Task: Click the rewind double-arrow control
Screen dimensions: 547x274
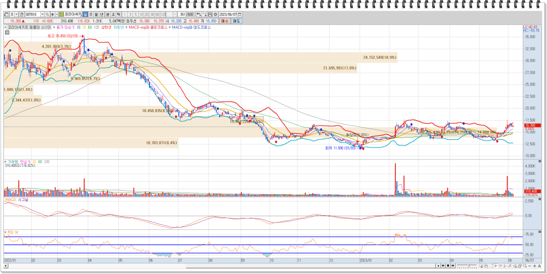Action: pyautogui.click(x=443, y=266)
